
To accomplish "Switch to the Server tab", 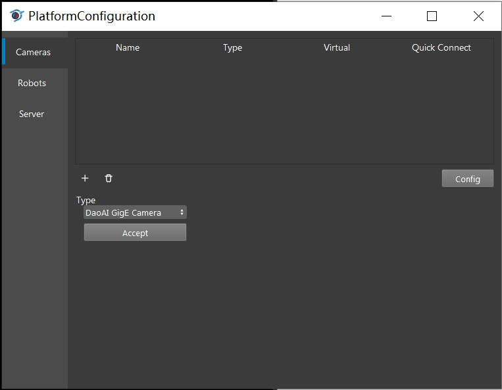I will [35, 114].
